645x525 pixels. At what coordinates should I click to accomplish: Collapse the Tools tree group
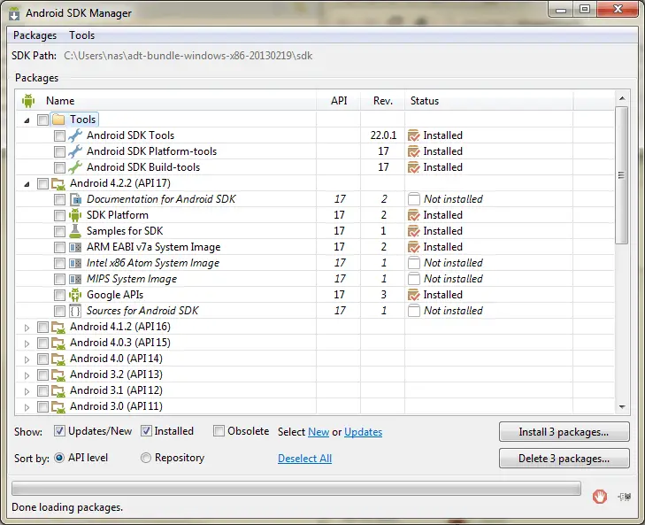pos(26,120)
